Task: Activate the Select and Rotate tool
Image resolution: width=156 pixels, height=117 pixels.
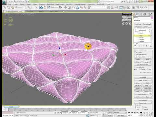Action: click(45, 7)
